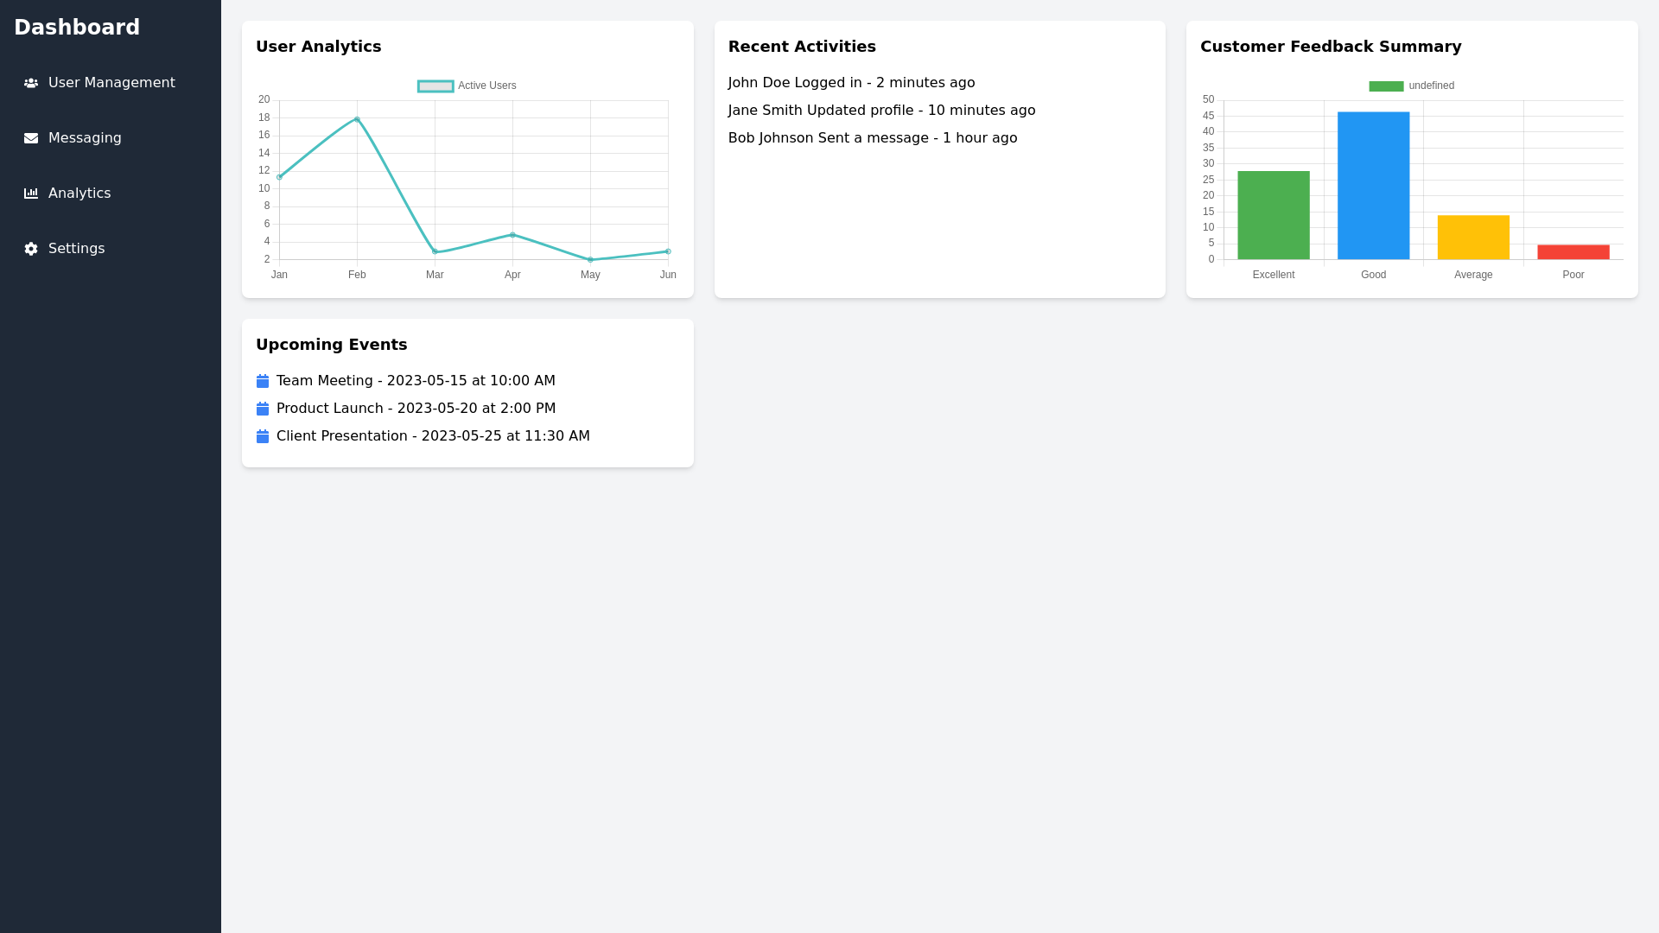The image size is (1659, 933).
Task: Open Messaging from the sidebar menu
Action: click(85, 138)
